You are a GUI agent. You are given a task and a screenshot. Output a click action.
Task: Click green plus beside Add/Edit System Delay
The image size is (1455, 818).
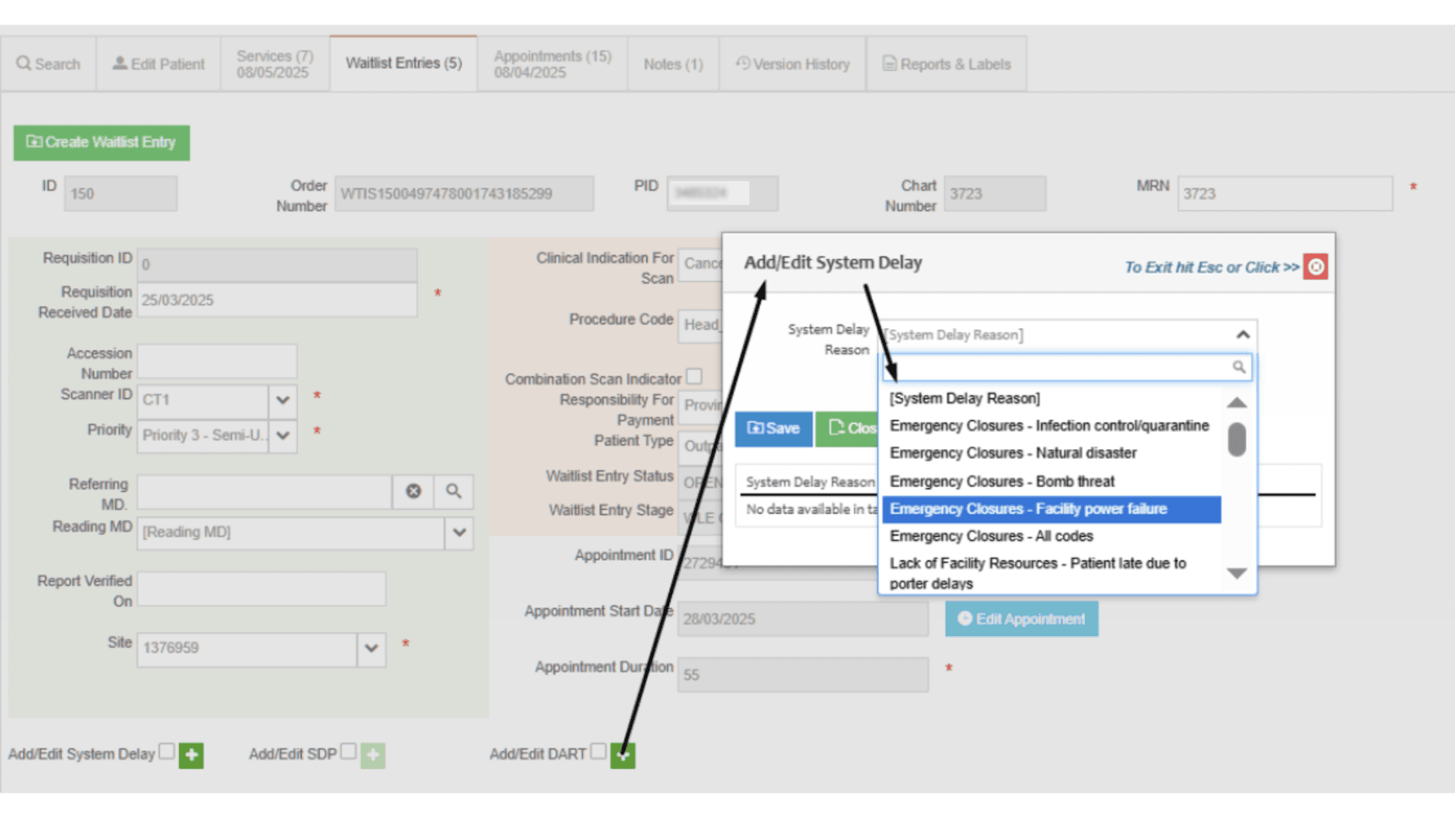point(191,755)
